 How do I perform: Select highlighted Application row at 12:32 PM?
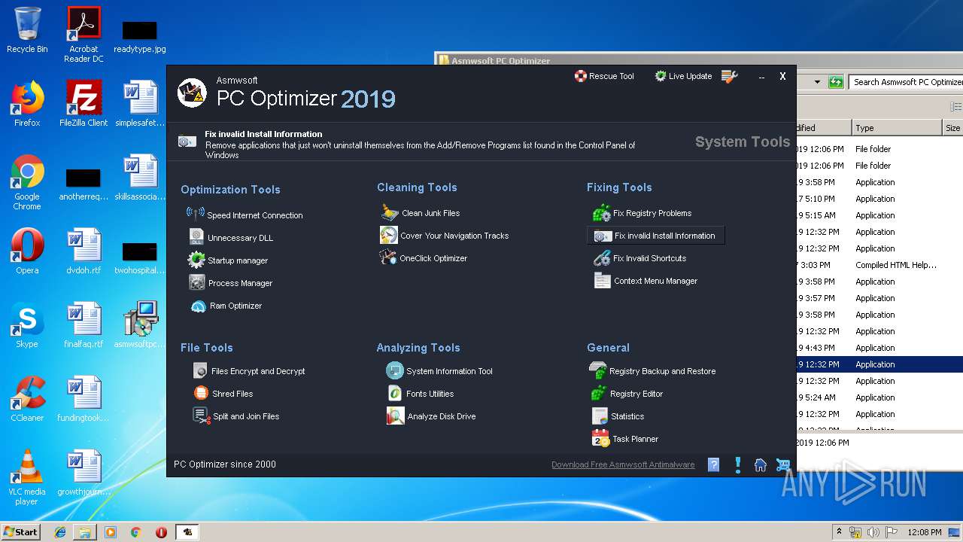(879, 364)
